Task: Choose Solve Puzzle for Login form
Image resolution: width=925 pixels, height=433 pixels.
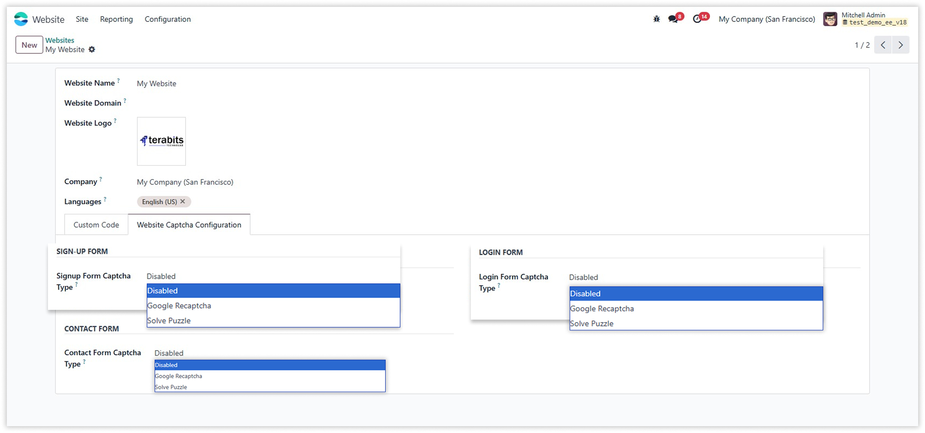Action: [592, 324]
